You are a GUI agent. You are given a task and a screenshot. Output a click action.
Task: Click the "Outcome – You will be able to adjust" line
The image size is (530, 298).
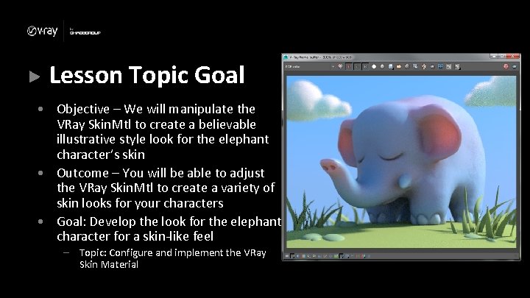[x=160, y=173]
